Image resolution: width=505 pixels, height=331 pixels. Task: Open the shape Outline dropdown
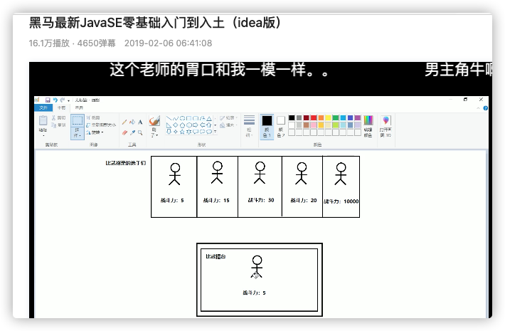tap(236, 118)
